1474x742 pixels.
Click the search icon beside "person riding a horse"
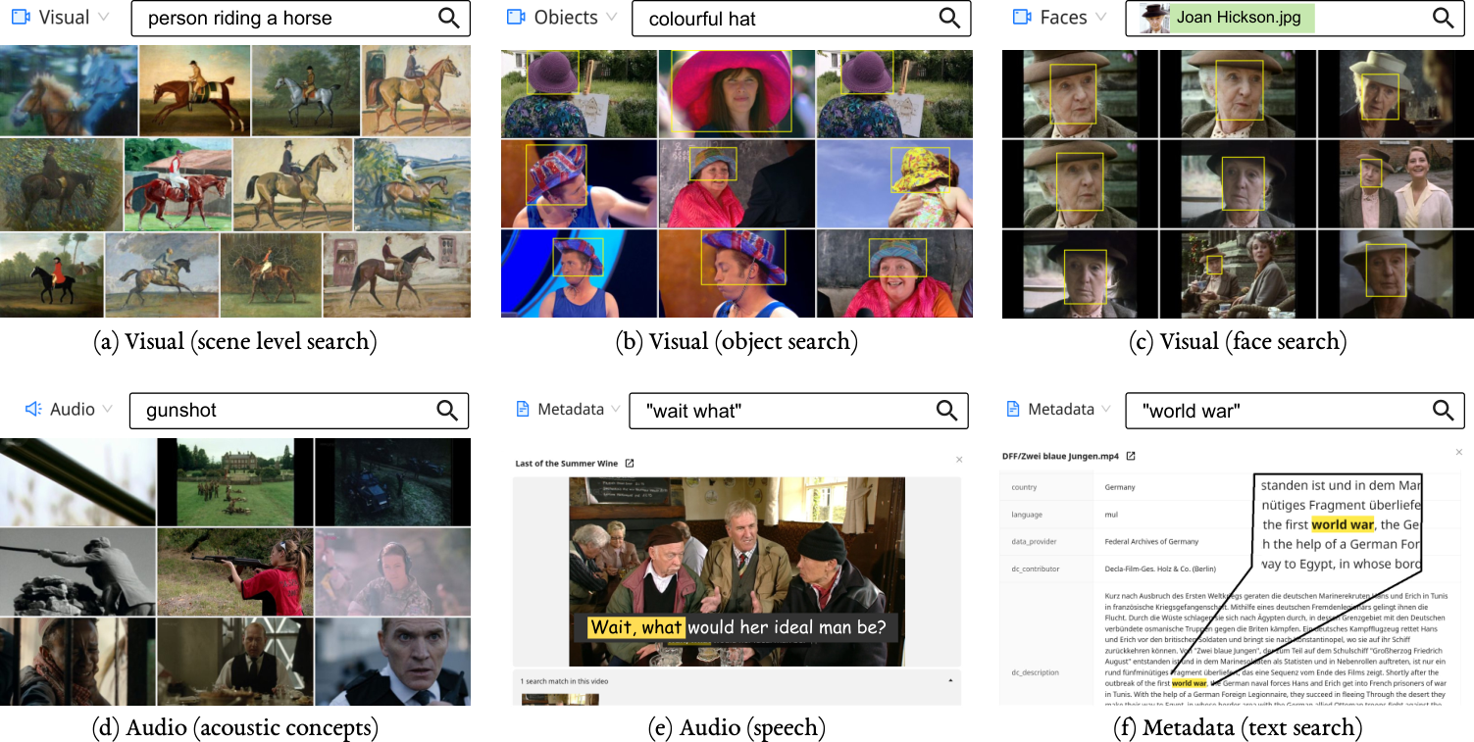click(x=448, y=18)
